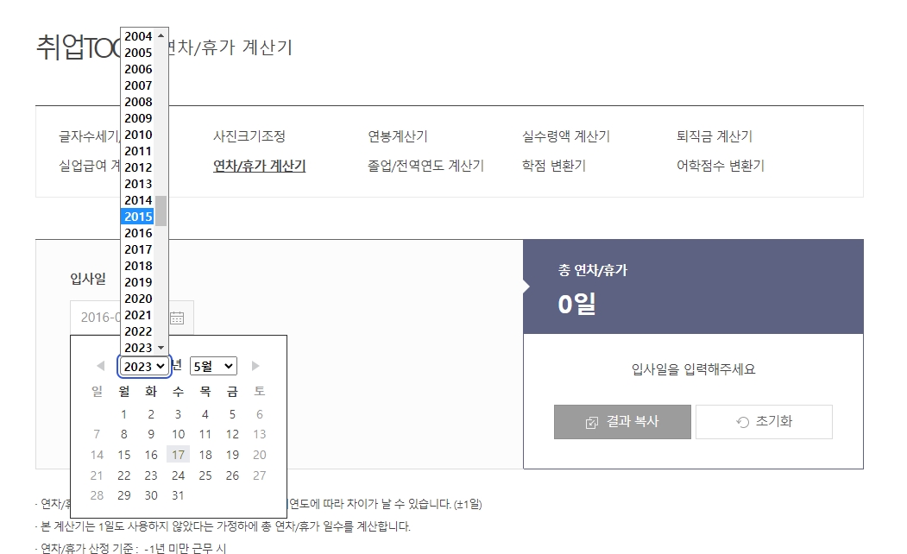
Task: Select 2015 from the year list
Action: pos(137,217)
